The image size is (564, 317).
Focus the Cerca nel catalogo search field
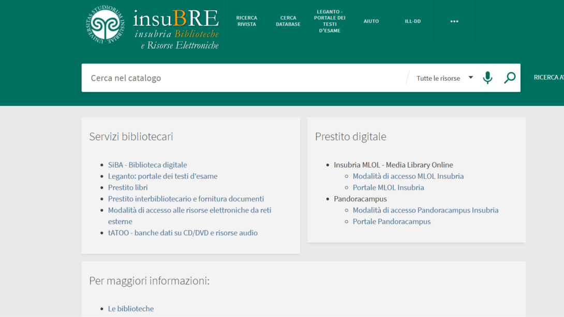pos(245,78)
